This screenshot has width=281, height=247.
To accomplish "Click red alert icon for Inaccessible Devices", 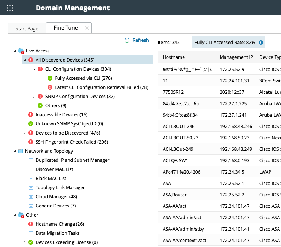I will [x=31, y=115].
